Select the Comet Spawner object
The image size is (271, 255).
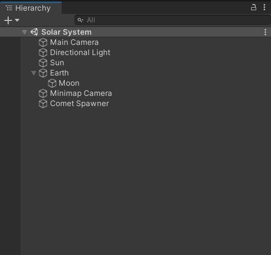79,104
